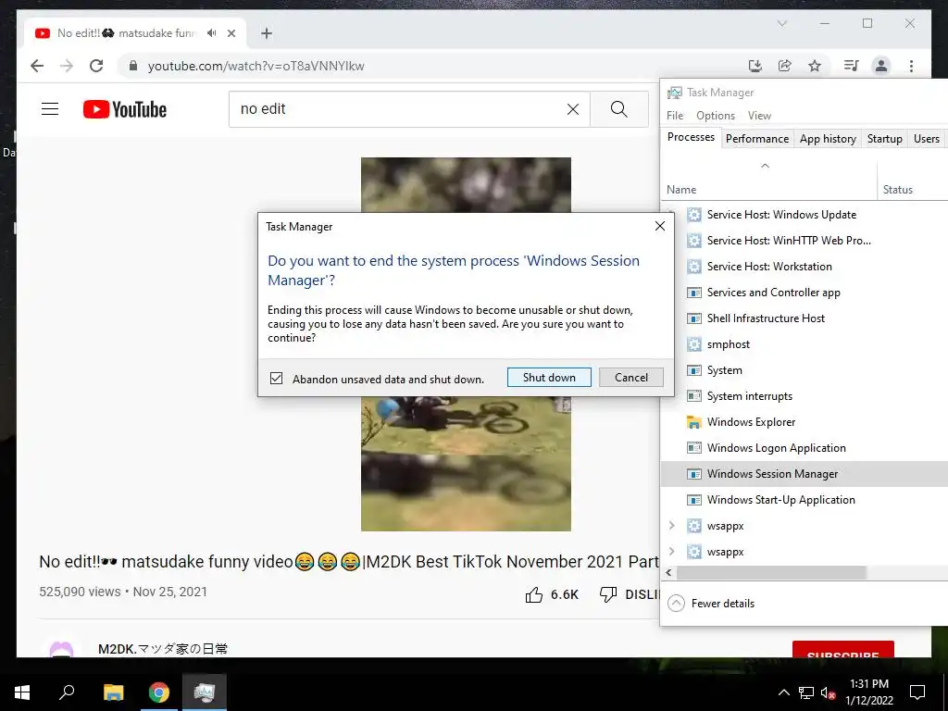Image resolution: width=948 pixels, height=711 pixels.
Task: Select the smphost process
Action: [x=805, y=344]
